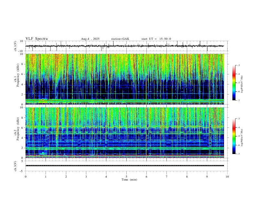Click the "6" frequency tick of ch.2 spectrogram
The height and width of the screenshot is (198, 256).
[x=22, y=127]
